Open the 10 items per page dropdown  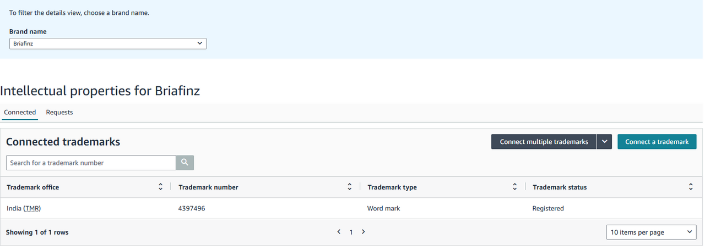(x=651, y=232)
